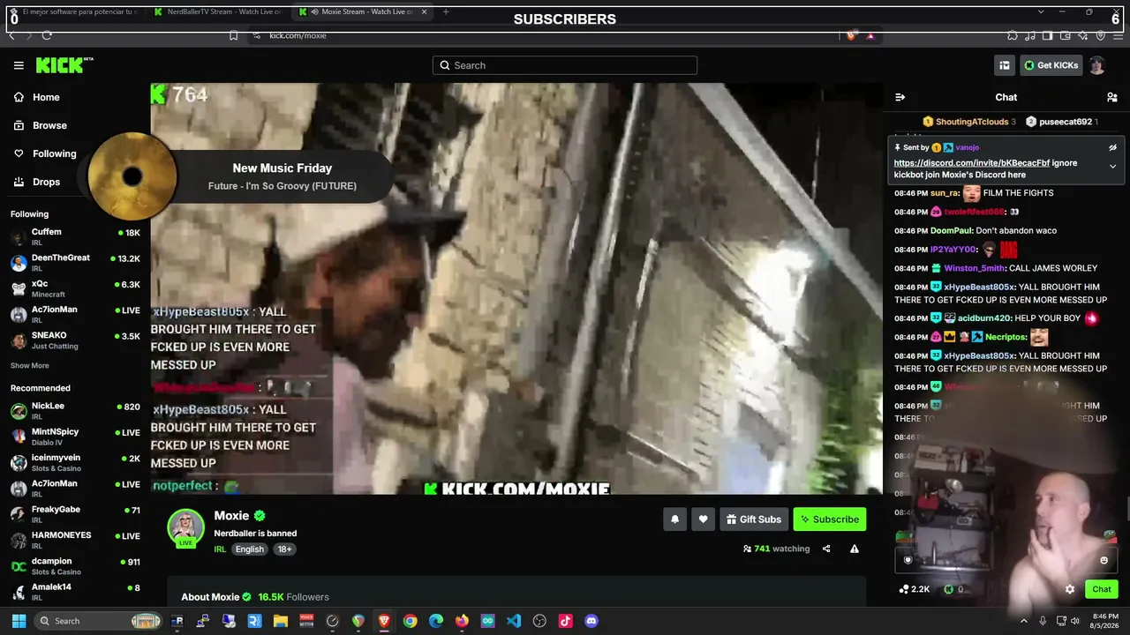Image resolution: width=1130 pixels, height=635 pixels.
Task: Subscribe to Moxie's channel
Action: pos(829,519)
